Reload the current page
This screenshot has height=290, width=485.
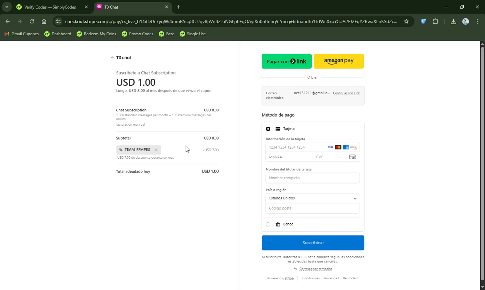point(32,21)
